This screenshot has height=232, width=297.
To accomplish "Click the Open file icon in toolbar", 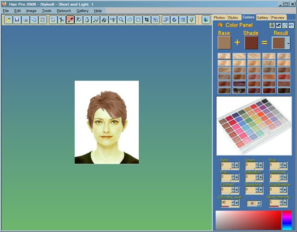I will (8, 20).
